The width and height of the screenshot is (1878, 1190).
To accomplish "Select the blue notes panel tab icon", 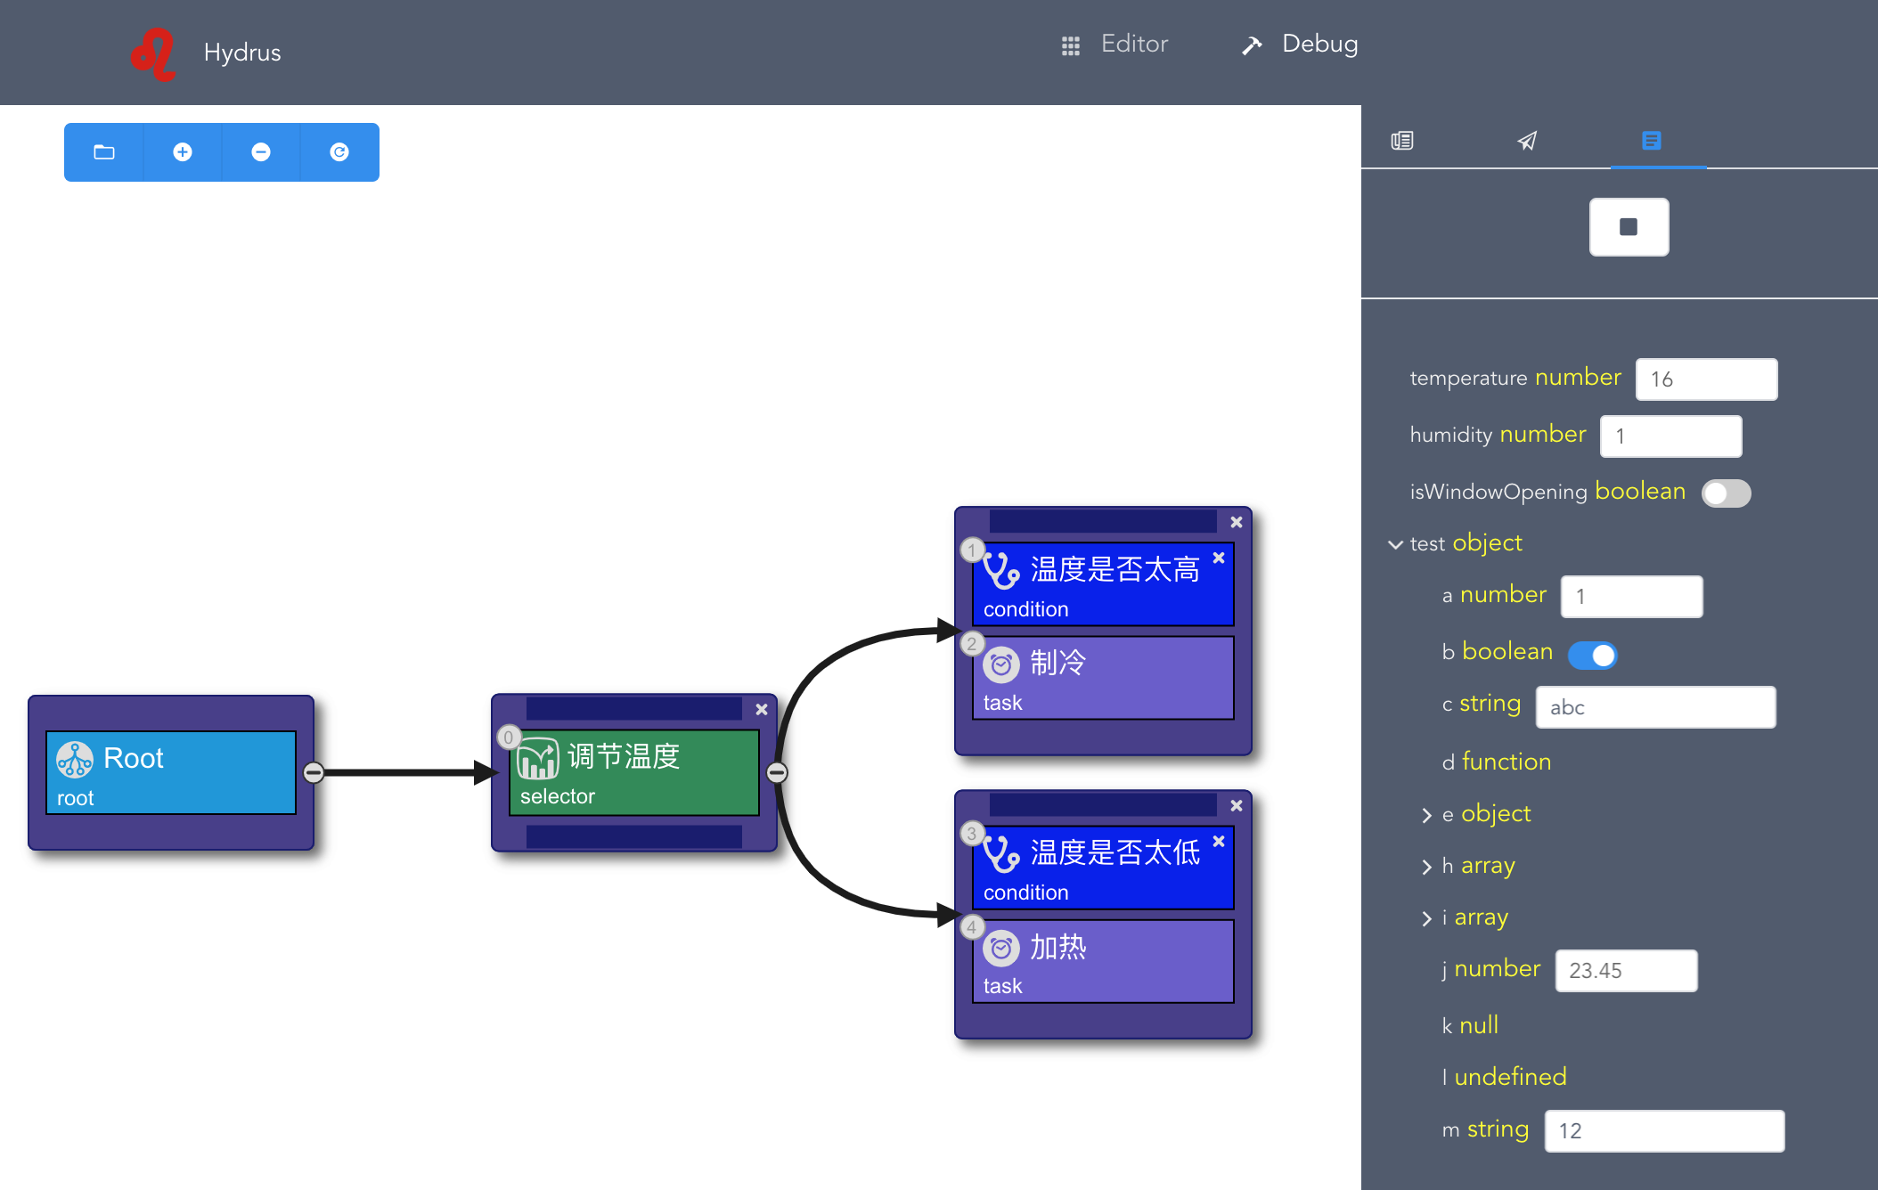I will [1651, 141].
